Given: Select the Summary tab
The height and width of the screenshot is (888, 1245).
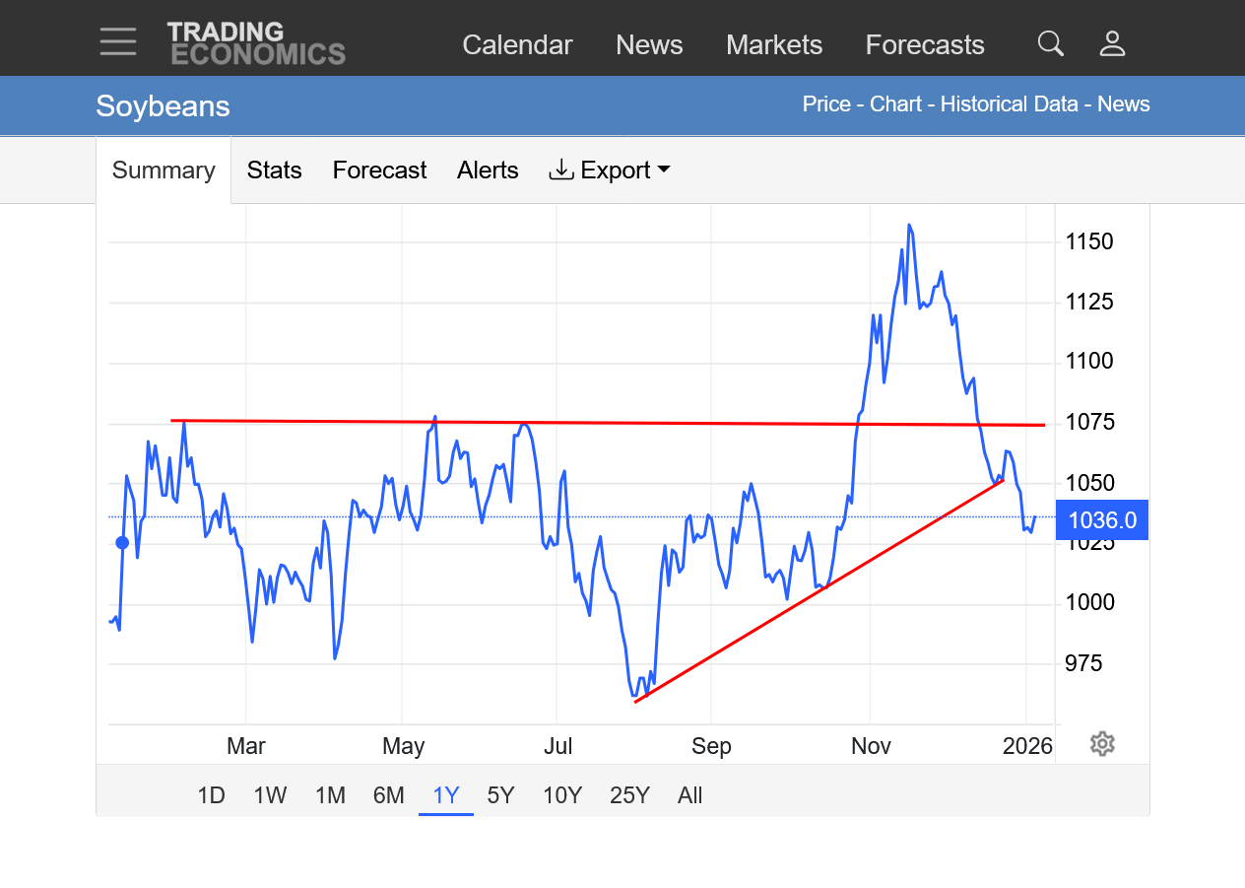Looking at the screenshot, I should [x=164, y=171].
